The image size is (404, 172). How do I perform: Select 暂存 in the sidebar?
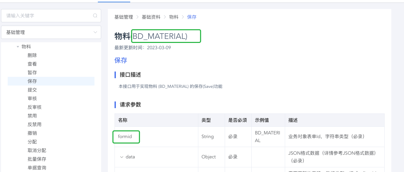click(32, 73)
